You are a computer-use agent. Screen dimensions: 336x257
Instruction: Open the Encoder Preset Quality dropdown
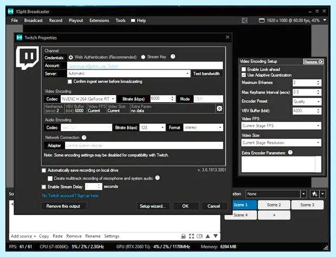307,102
